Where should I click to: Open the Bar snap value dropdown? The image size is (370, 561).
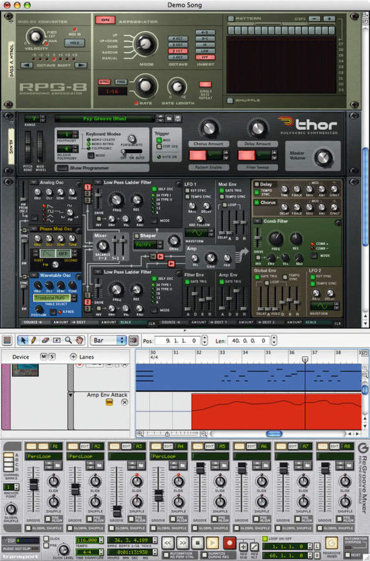point(108,340)
